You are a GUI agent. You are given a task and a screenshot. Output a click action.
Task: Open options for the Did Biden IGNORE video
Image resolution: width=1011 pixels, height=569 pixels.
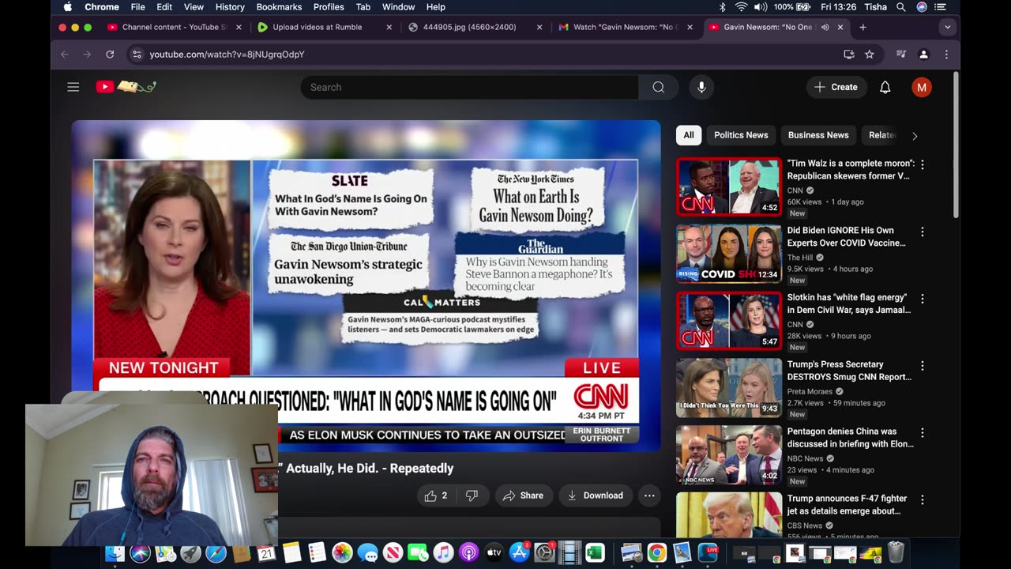coord(922,232)
